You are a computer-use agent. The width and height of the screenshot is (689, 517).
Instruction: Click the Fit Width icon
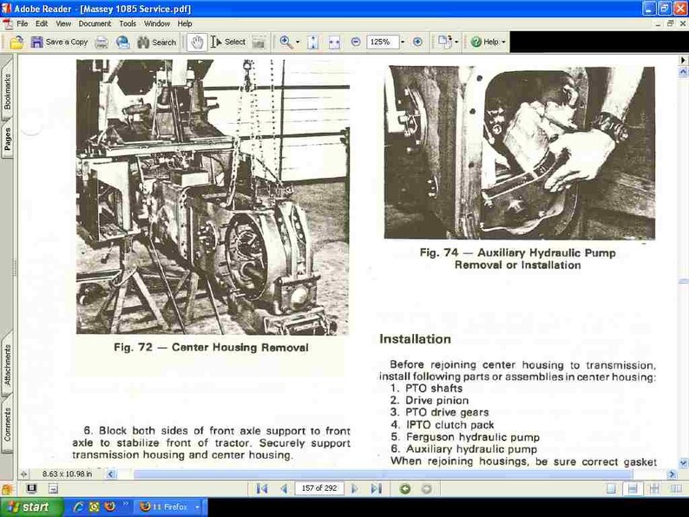point(334,43)
